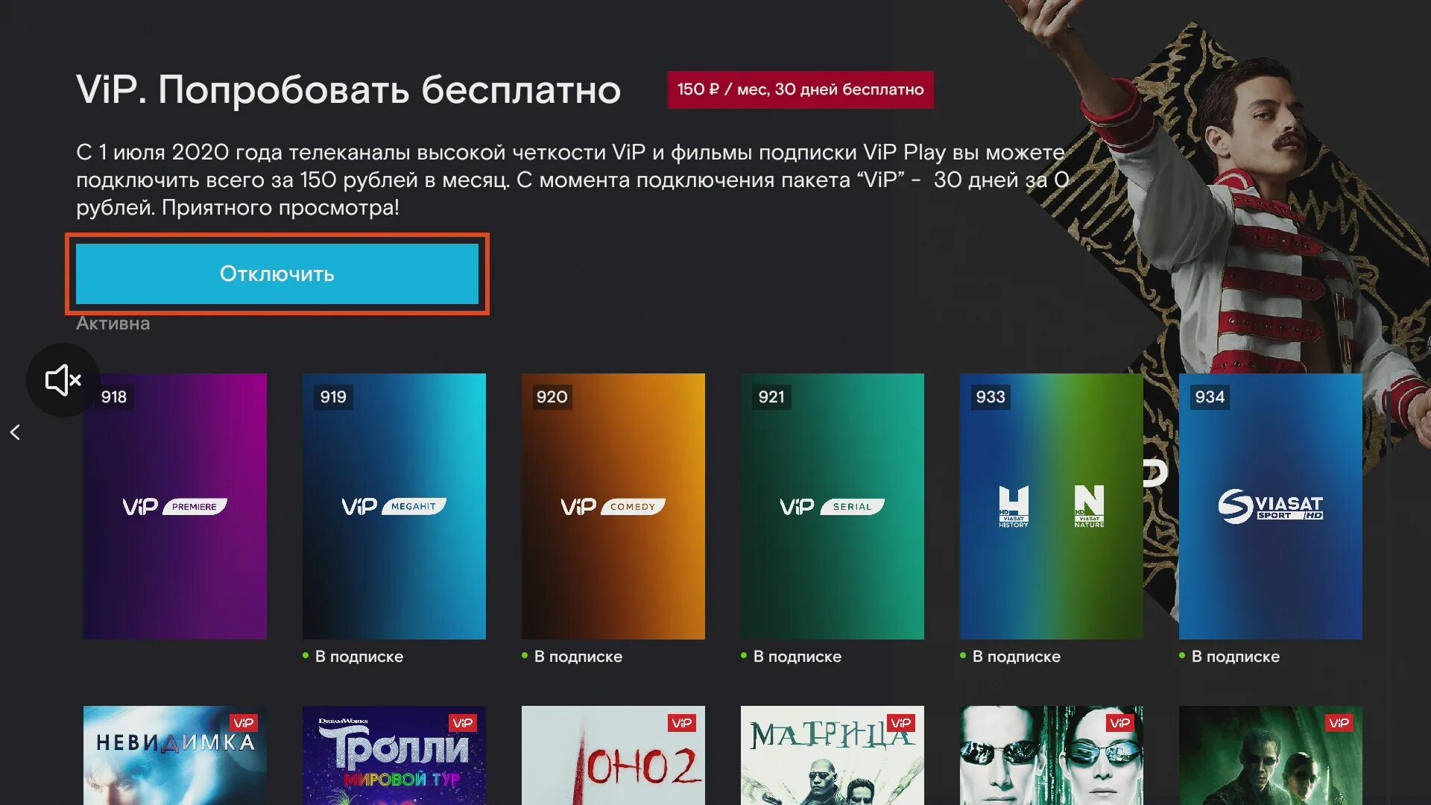Open the ViP Premiere channel 918 tile

click(x=175, y=506)
